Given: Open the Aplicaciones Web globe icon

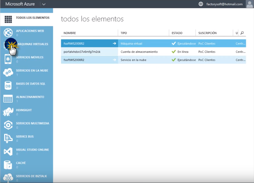Looking at the screenshot, I should coord(8,32).
